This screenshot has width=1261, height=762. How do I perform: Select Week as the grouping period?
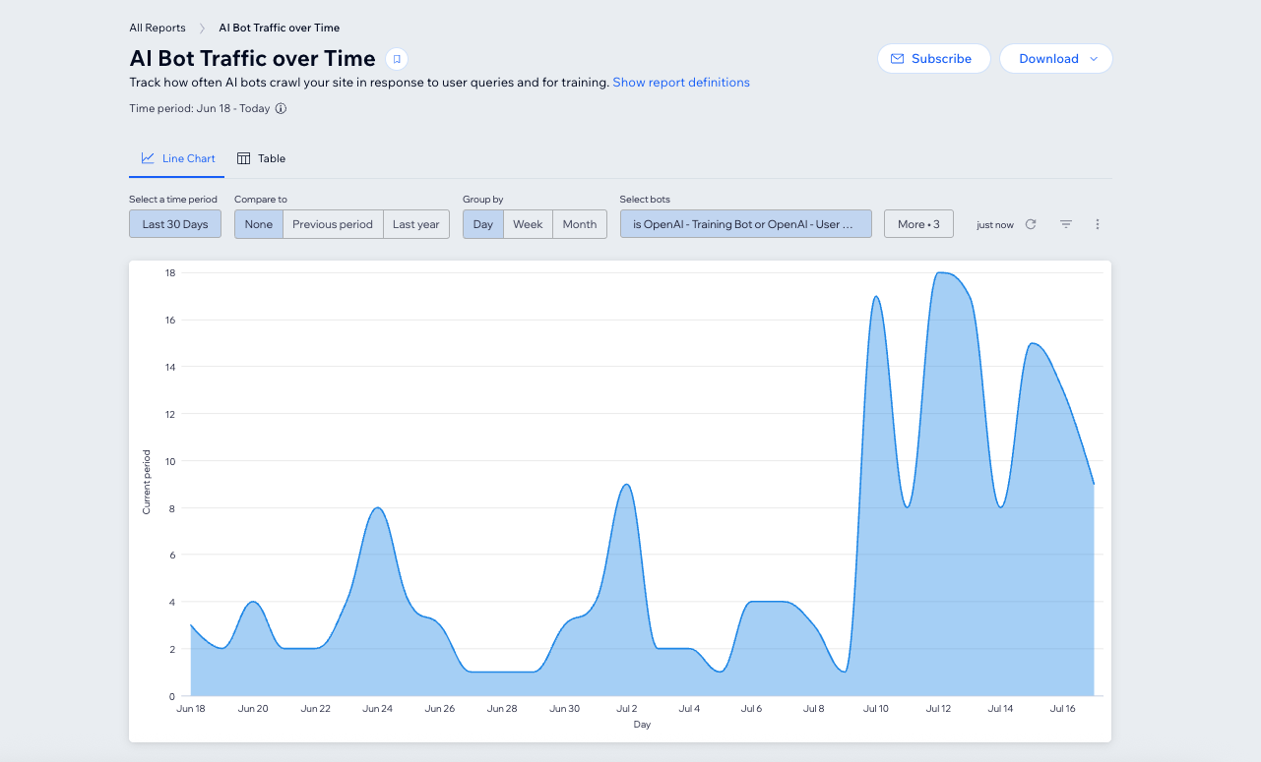point(528,224)
